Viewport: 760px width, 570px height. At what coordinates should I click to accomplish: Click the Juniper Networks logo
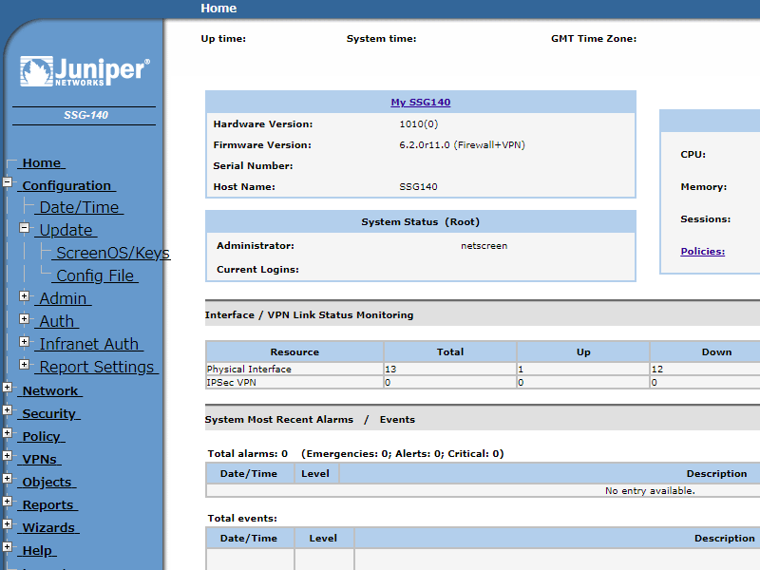[x=85, y=71]
